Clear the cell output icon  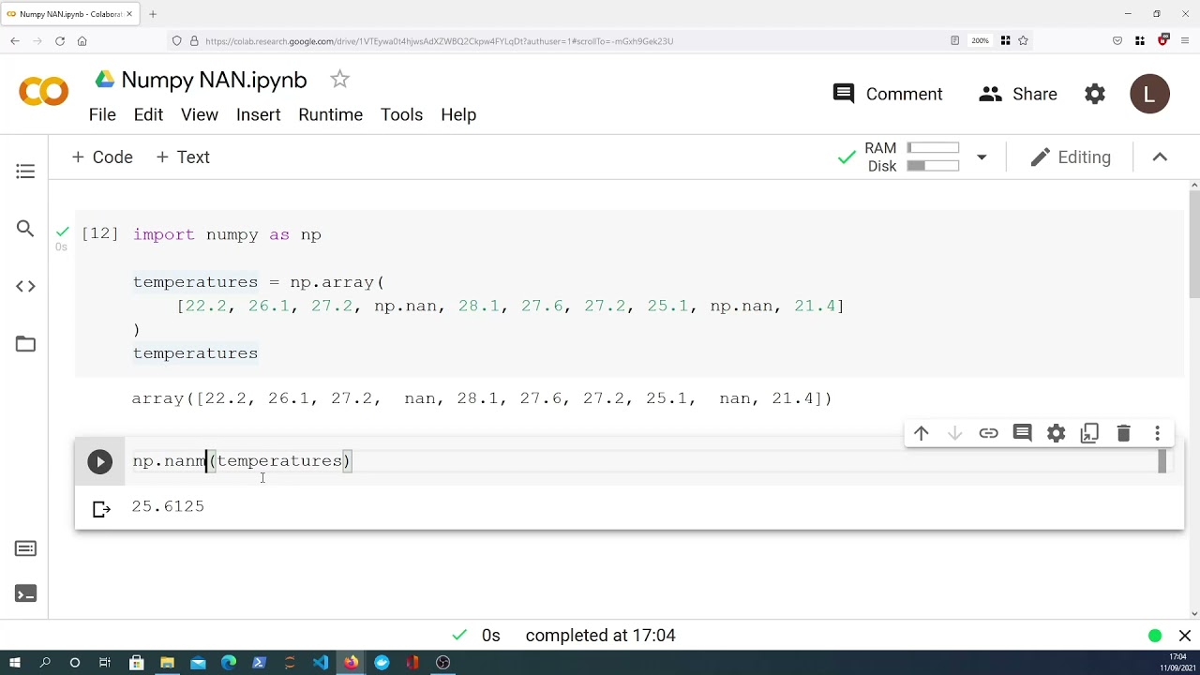point(101,509)
